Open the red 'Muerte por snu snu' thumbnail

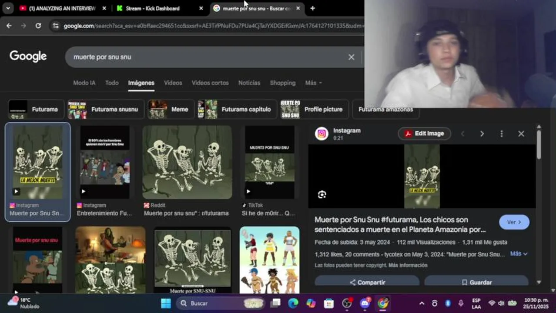pos(37,260)
